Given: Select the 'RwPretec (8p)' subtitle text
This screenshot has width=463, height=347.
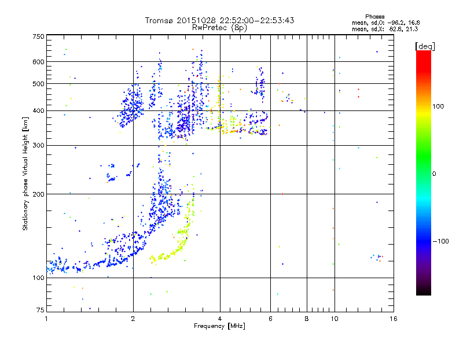Looking at the screenshot, I should 219,28.
